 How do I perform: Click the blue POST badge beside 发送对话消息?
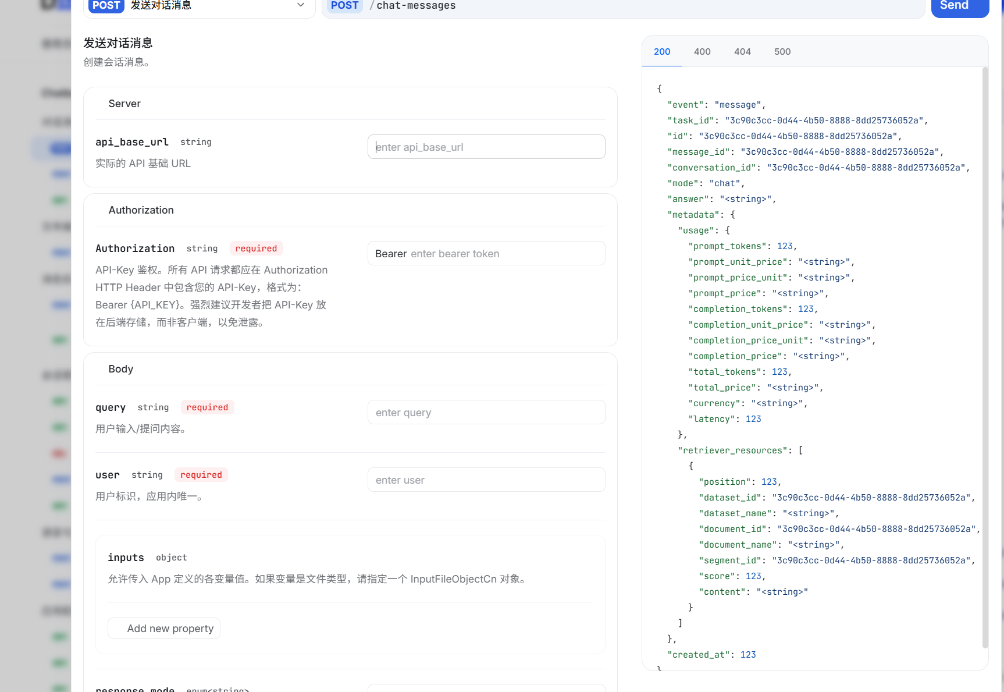[106, 5]
